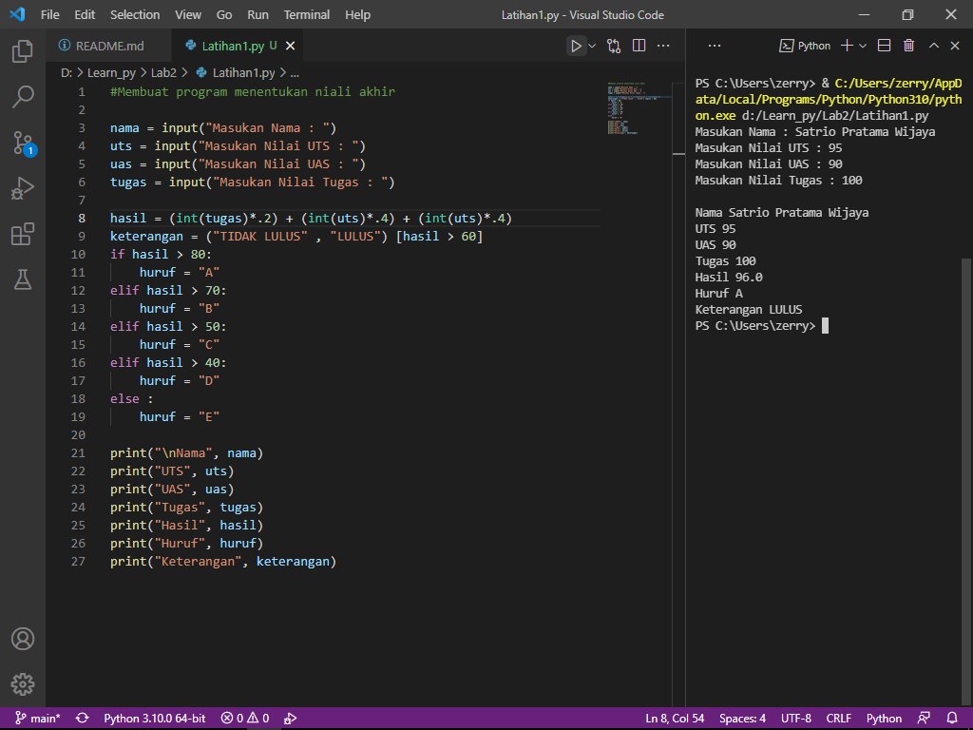Open the Explorer view in activity bar
This screenshot has width=973, height=730.
pyautogui.click(x=23, y=51)
